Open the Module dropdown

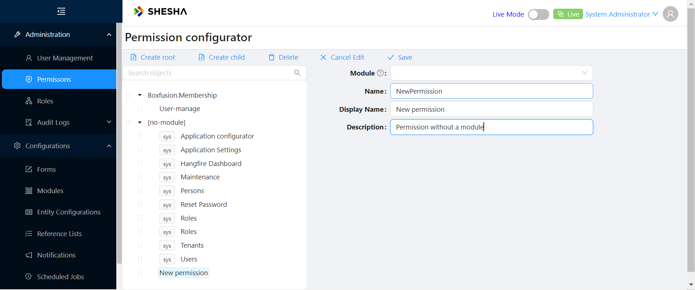(x=491, y=73)
